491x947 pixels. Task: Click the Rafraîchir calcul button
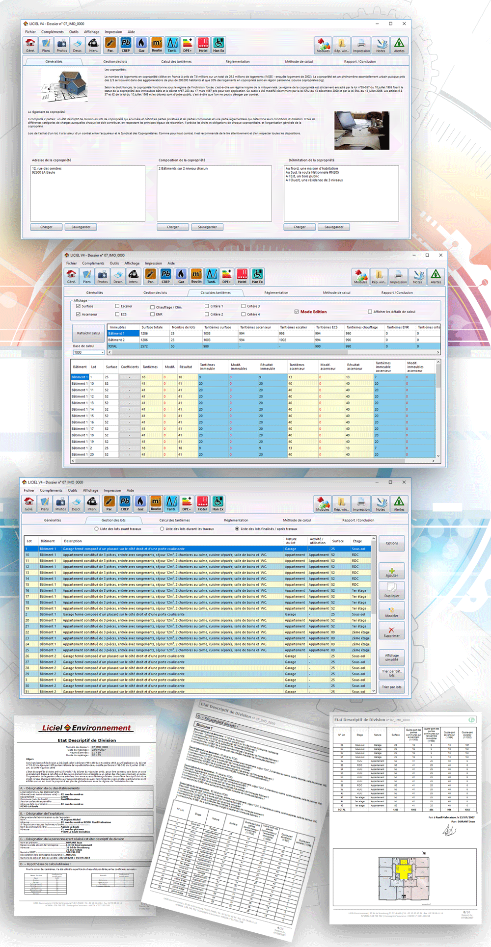pos(88,333)
